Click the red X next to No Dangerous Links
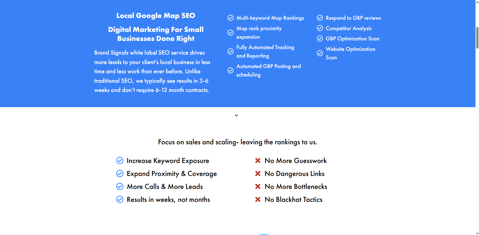The height and width of the screenshot is (235, 479). pos(258,174)
